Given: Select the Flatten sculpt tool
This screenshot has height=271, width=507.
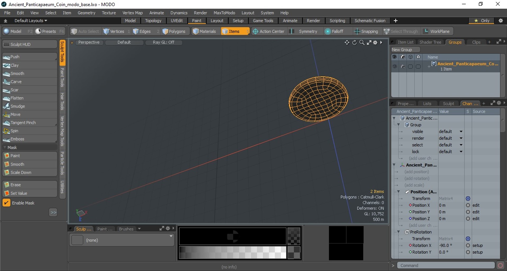Looking at the screenshot, I should pyautogui.click(x=30, y=98).
